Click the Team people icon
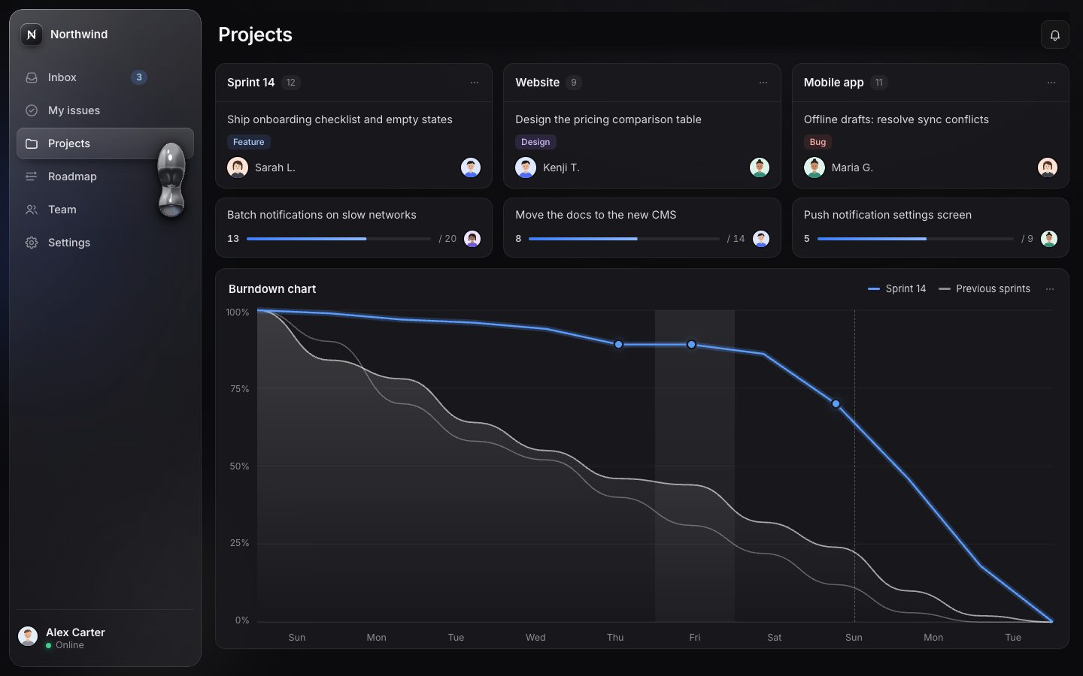The height and width of the screenshot is (676, 1083). [32, 210]
